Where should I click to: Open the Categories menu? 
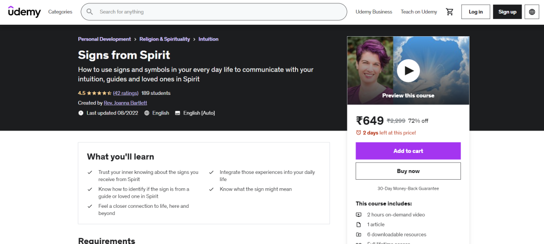pos(60,12)
